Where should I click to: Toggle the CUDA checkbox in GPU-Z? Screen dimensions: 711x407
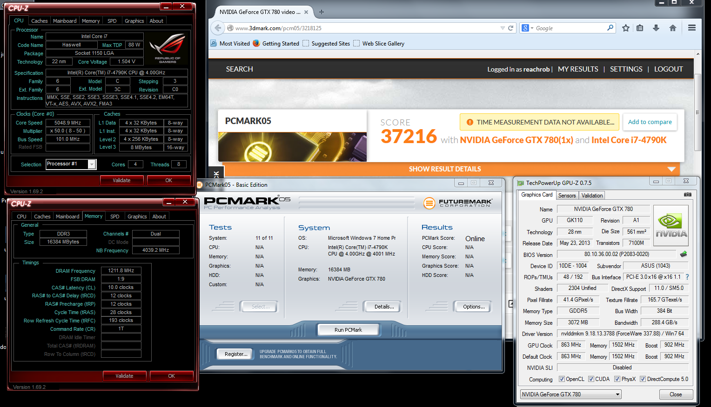click(x=591, y=379)
